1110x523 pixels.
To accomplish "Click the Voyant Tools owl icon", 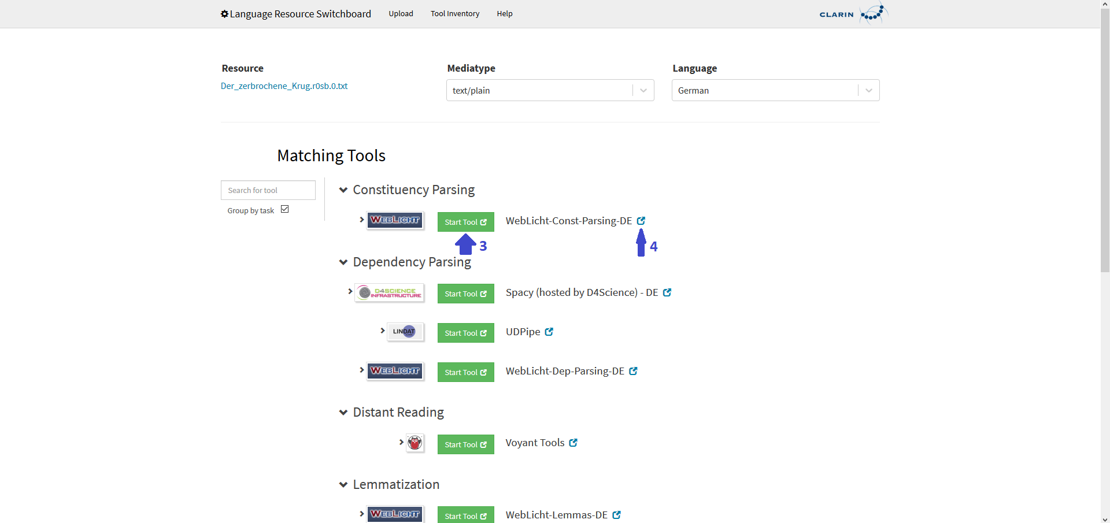I will tap(415, 443).
